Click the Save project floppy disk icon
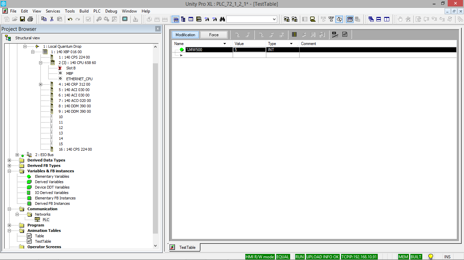Screen dimensions: 464x260 22,19
